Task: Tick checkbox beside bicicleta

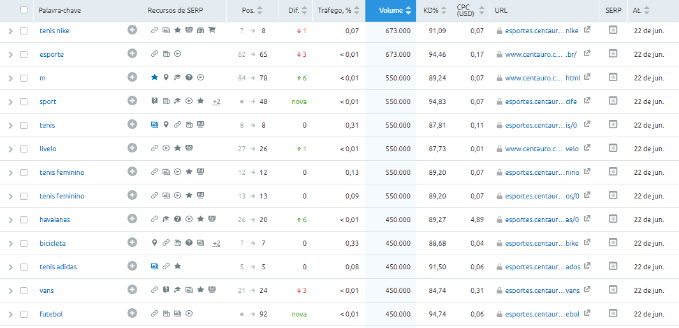Action: 24,244
